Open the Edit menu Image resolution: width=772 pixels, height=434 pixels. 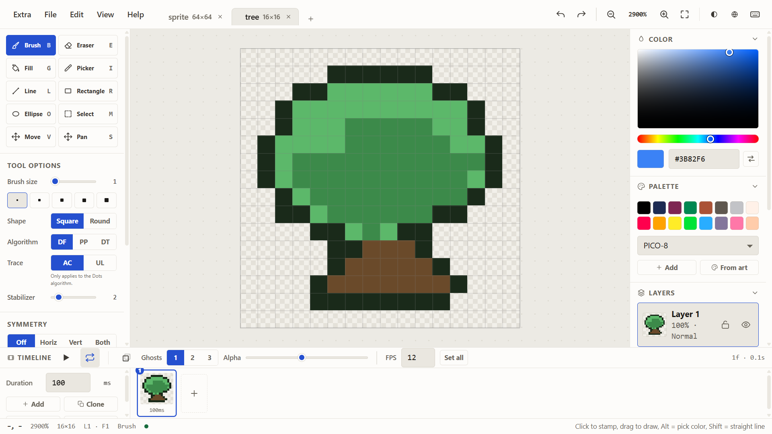76,14
